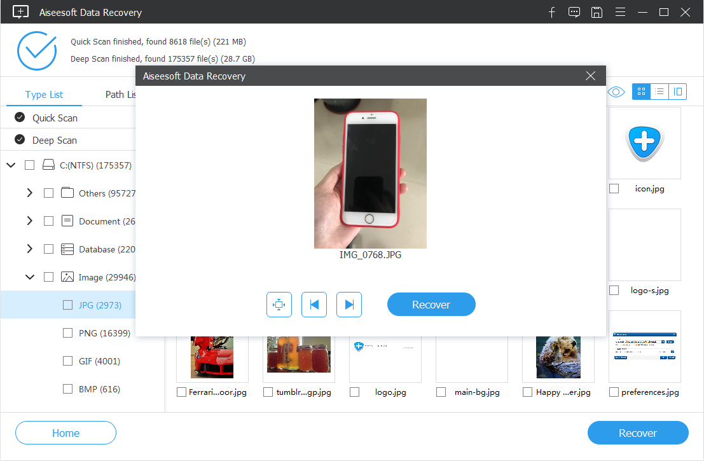
Task: Click Recover in the preview dialog
Action: 431,305
